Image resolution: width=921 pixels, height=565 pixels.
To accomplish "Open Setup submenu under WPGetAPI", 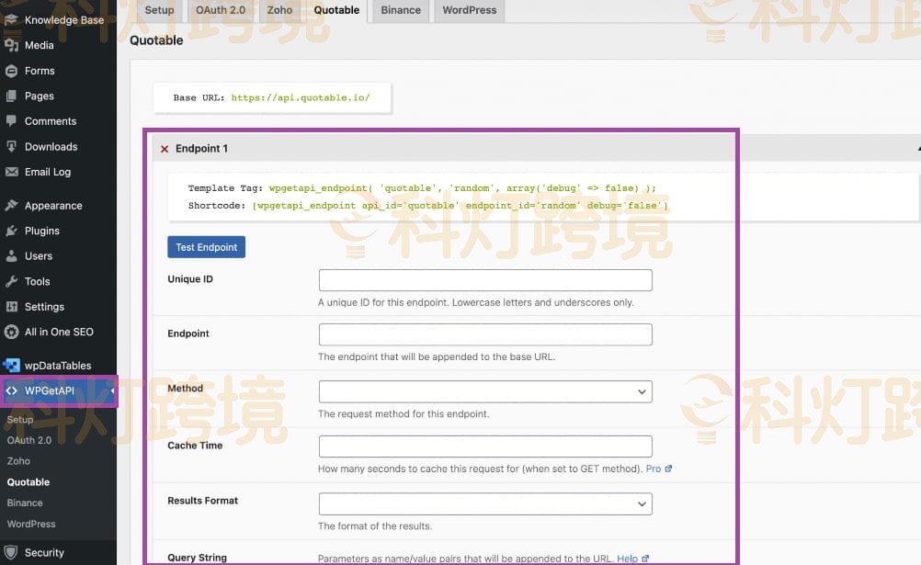I will (20, 419).
